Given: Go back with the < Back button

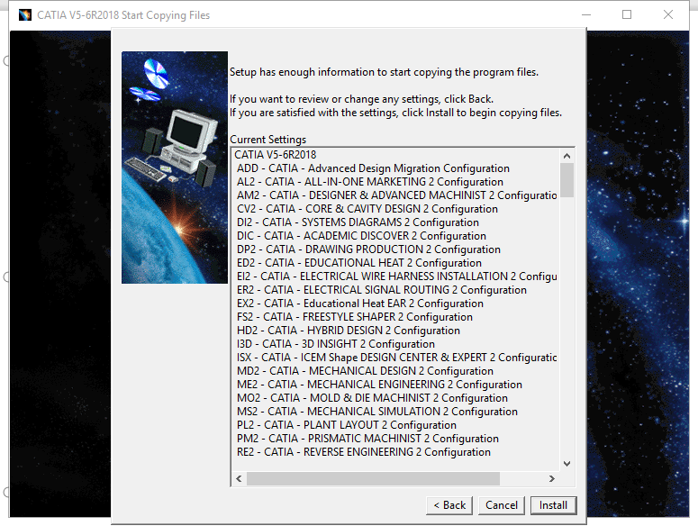Looking at the screenshot, I should (x=449, y=505).
